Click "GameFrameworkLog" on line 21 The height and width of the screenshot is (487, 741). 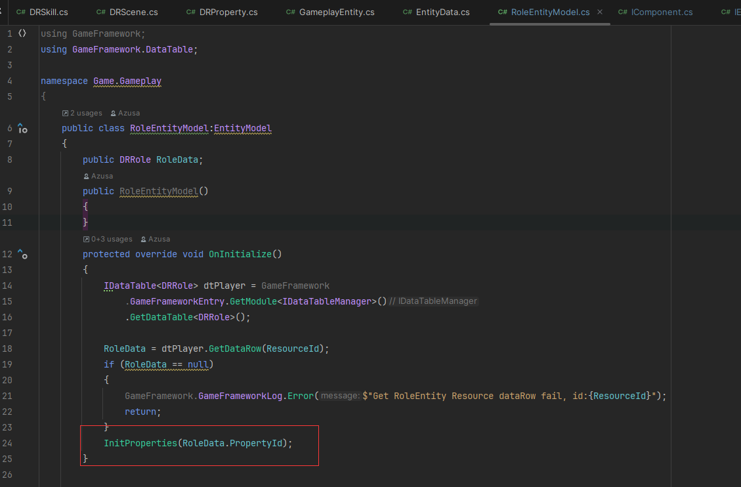pyautogui.click(x=240, y=396)
